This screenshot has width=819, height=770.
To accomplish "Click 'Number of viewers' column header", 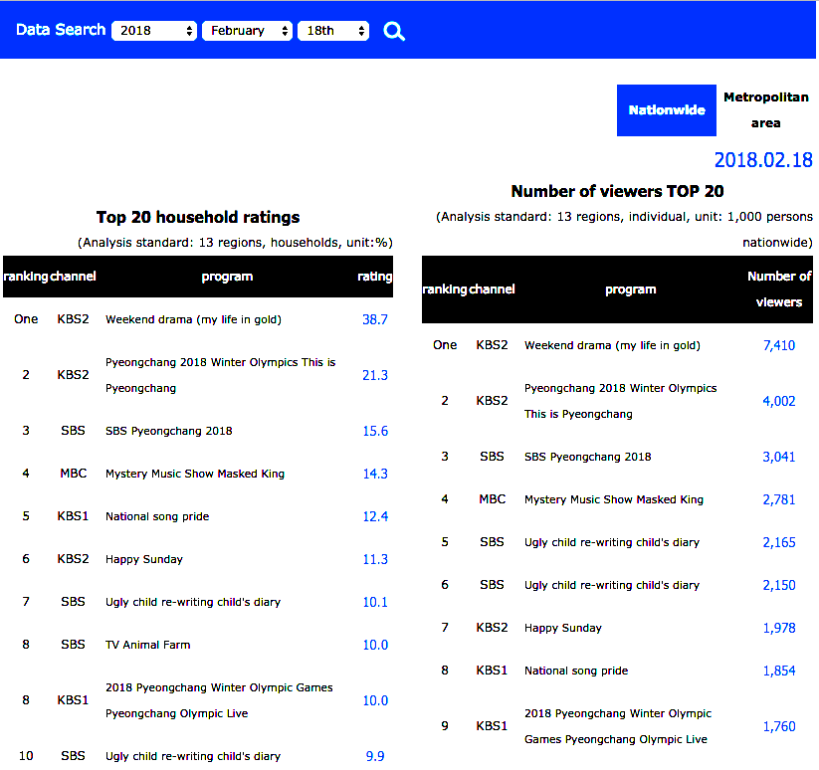I will coord(779,289).
